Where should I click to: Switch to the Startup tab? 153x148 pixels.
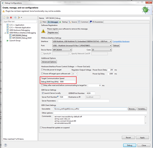[x=64, y=22]
